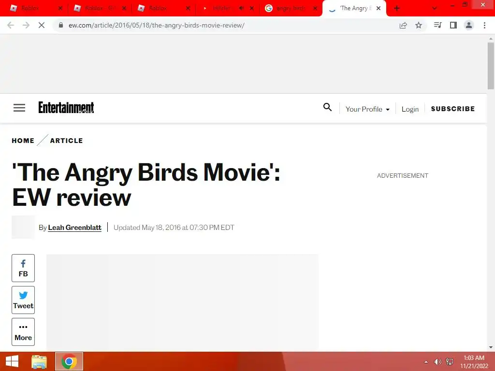Click the Updated May 18, 2016 timestamp
The image size is (495, 371).
(174, 228)
